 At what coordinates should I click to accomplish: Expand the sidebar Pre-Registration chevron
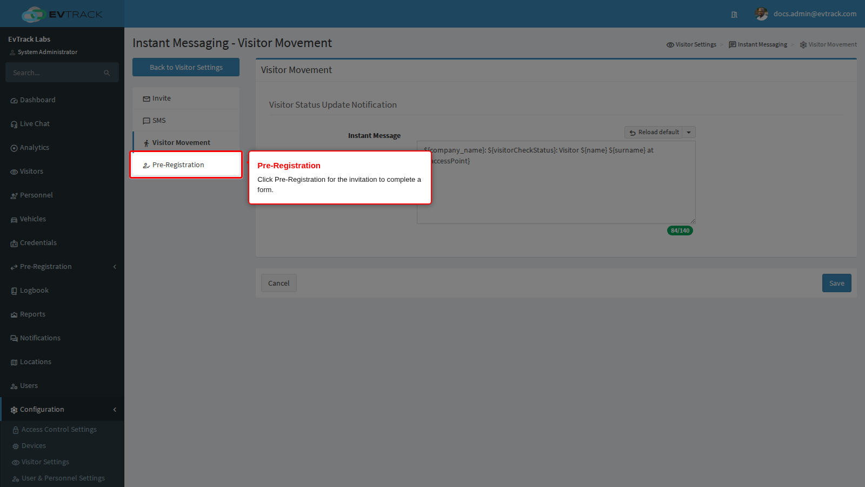click(115, 267)
